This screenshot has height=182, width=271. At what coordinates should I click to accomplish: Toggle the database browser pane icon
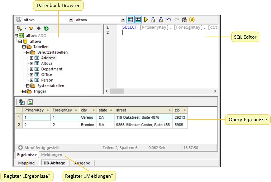coord(131,20)
